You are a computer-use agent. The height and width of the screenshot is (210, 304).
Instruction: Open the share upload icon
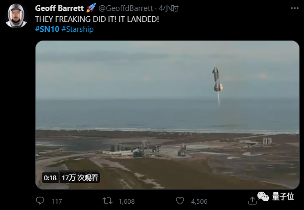click(252, 201)
